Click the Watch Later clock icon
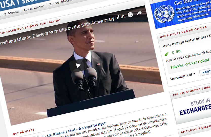The image size is (211, 137). pyautogui.click(x=130, y=15)
